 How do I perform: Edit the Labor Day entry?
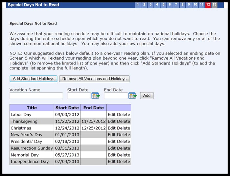pyautogui.click(x=112, y=115)
